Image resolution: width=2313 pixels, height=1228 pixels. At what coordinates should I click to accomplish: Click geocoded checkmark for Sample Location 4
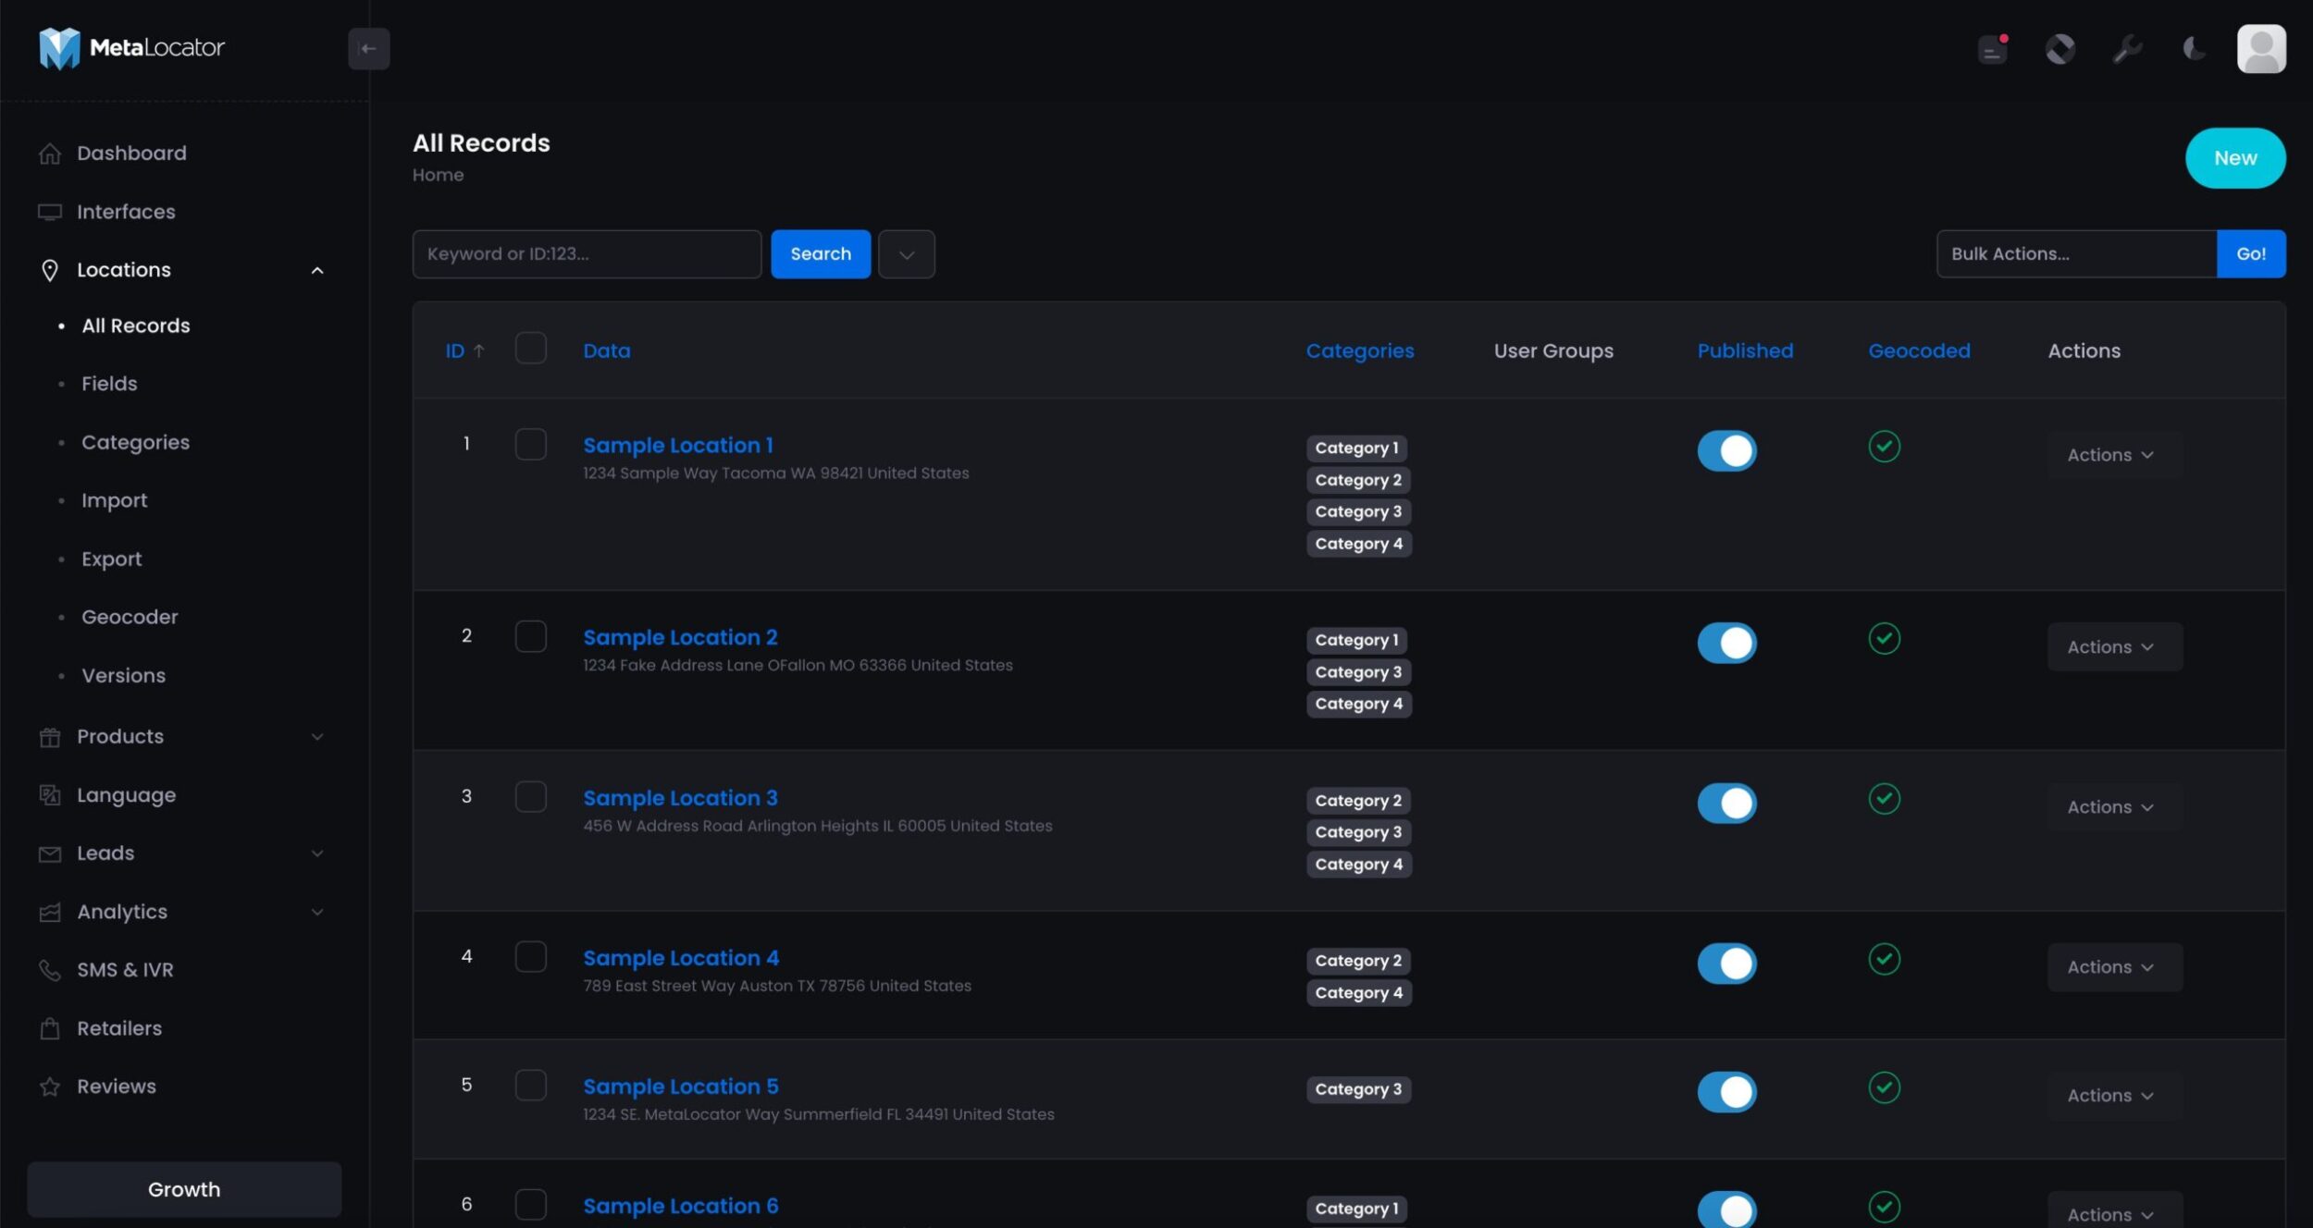(1884, 959)
